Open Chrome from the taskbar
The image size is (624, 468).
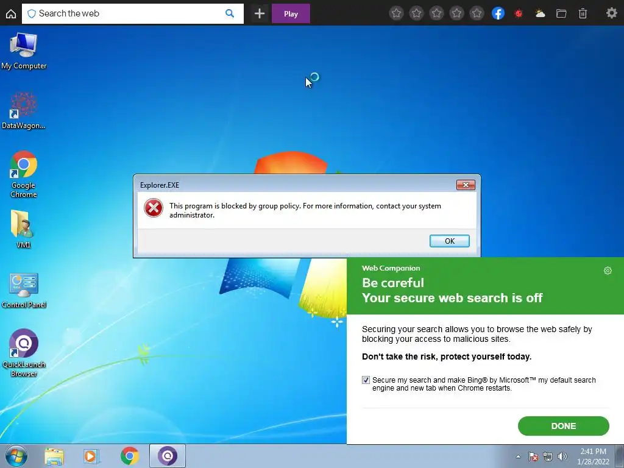pyautogui.click(x=130, y=456)
